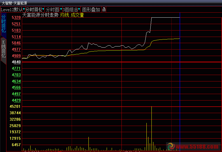Click the 4703 price label
Screen dimensions: 222x152
(16, 75)
